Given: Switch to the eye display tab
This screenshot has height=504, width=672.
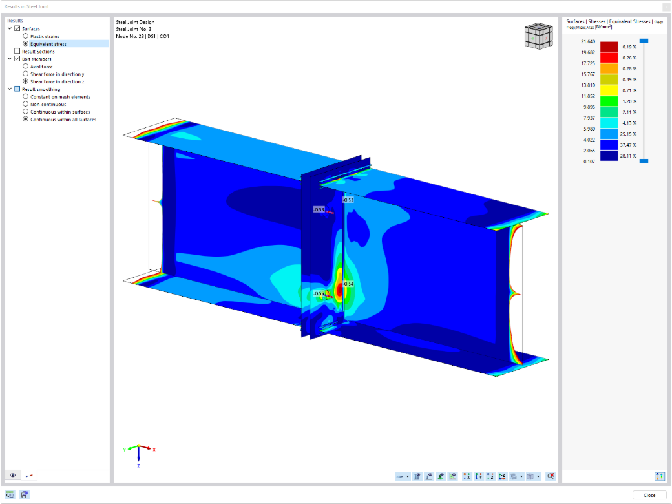Looking at the screenshot, I should pos(13,476).
